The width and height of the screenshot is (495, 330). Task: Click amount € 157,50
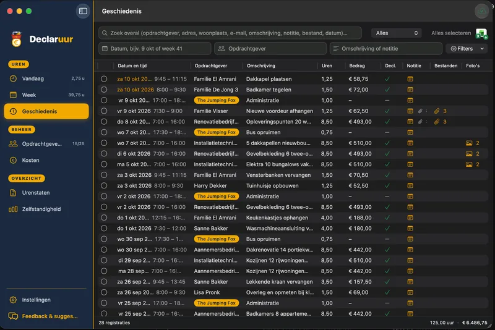360,282
